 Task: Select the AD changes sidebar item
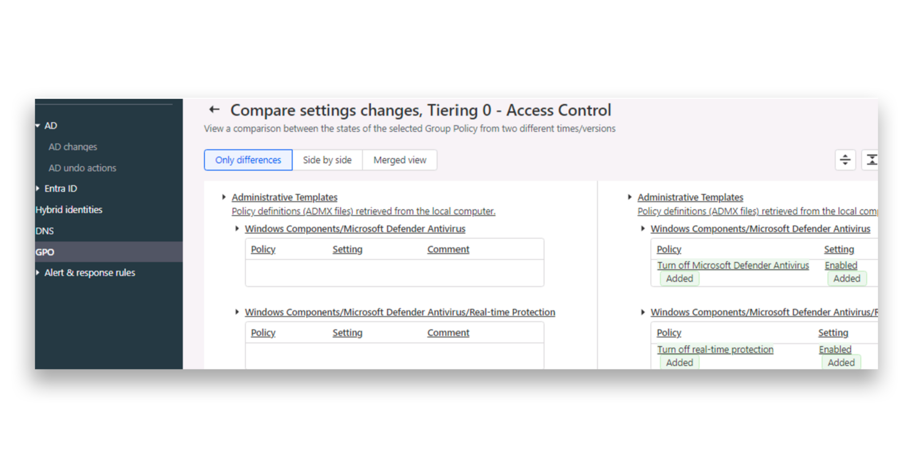click(73, 147)
